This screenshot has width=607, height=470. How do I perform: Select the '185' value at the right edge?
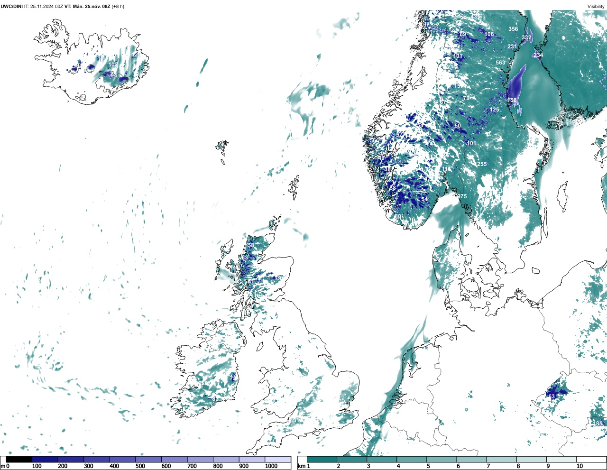coord(598,424)
